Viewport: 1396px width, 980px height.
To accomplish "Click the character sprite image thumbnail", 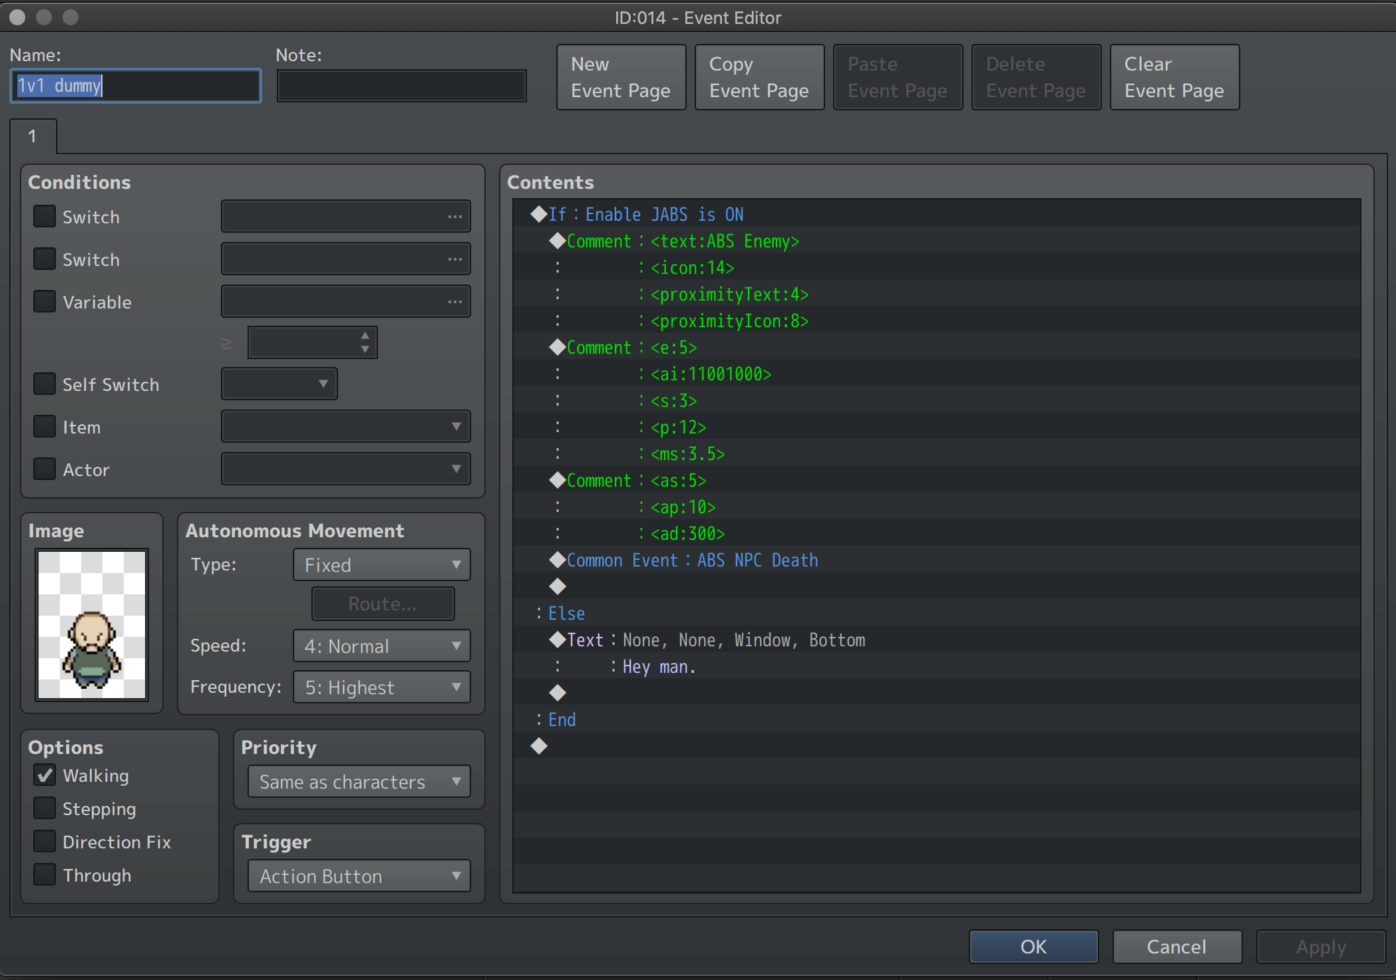I will click(x=92, y=624).
